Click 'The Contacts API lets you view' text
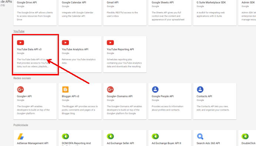Viewport: 256px width, 146px height. (x=213, y=108)
